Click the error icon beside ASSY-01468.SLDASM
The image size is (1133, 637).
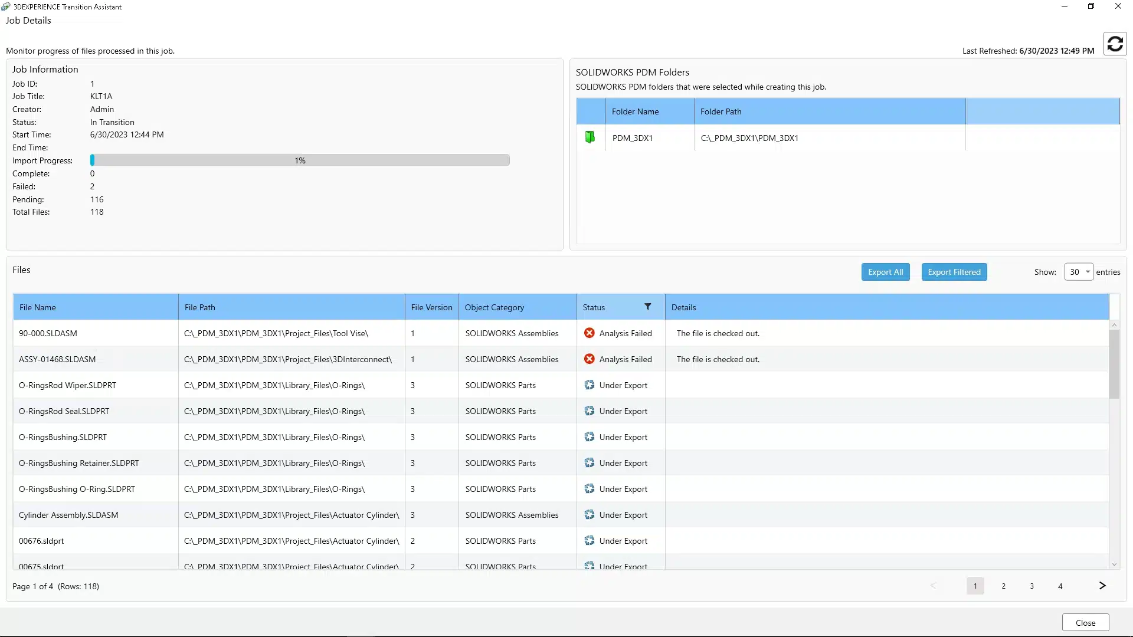590,359
